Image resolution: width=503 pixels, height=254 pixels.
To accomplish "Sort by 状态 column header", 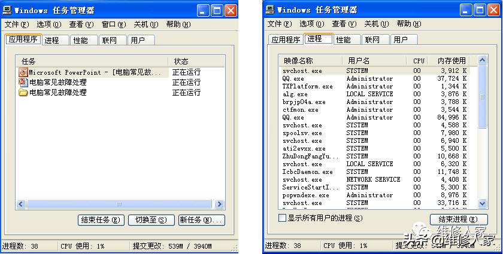I will [196, 61].
